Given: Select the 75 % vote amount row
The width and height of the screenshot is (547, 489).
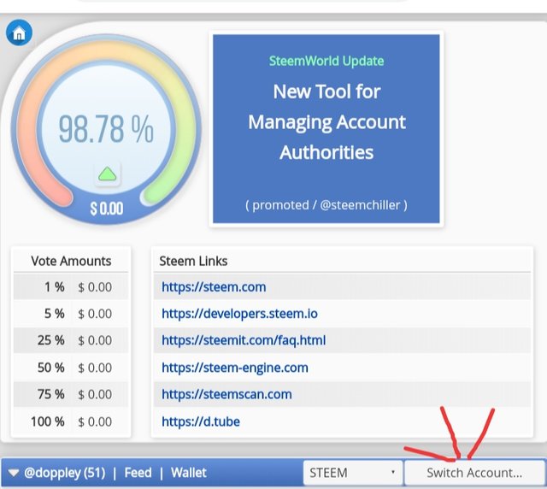Looking at the screenshot, I should 71,394.
